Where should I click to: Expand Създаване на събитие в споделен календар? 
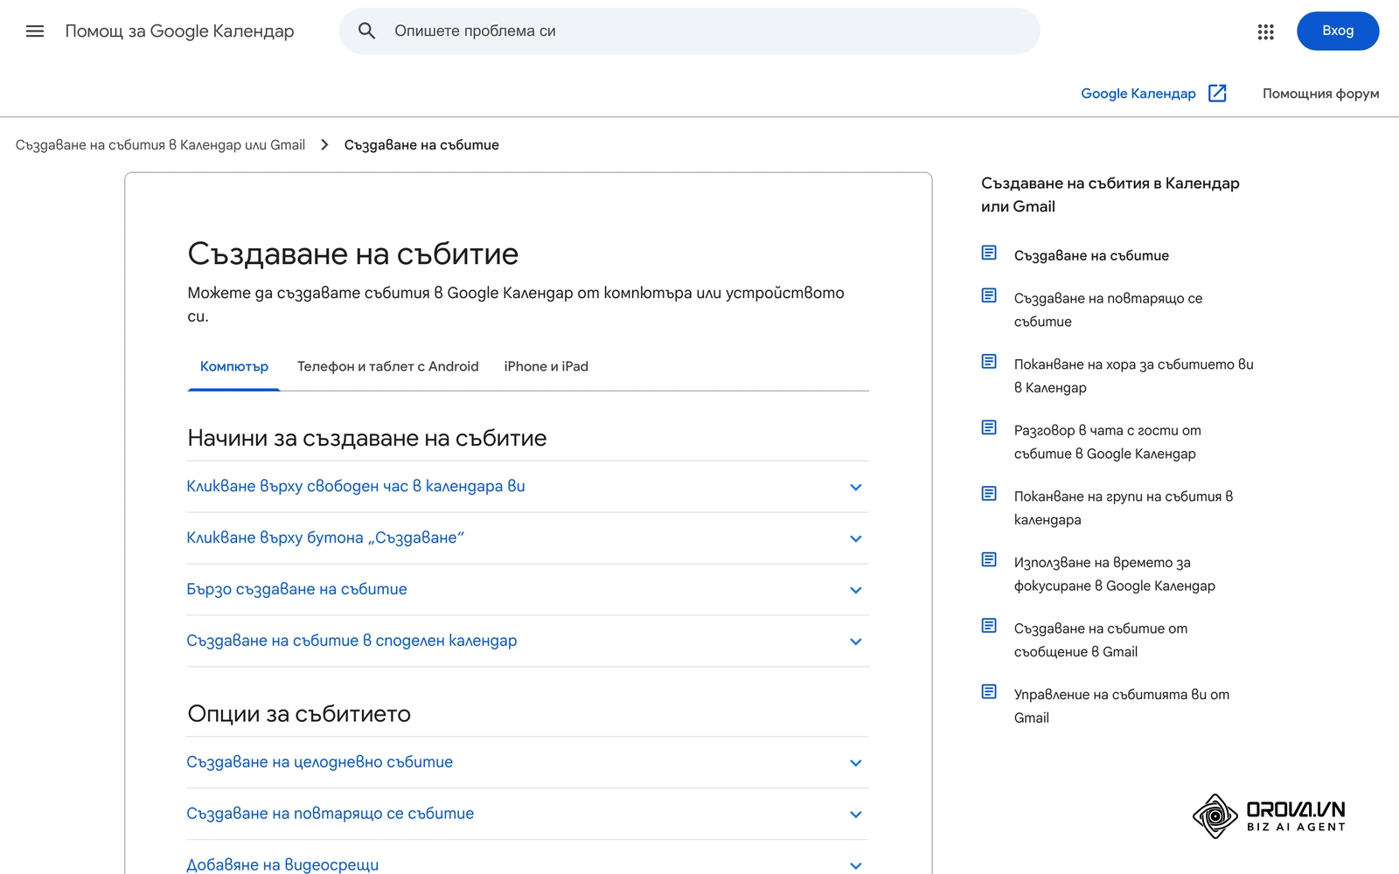coord(527,642)
